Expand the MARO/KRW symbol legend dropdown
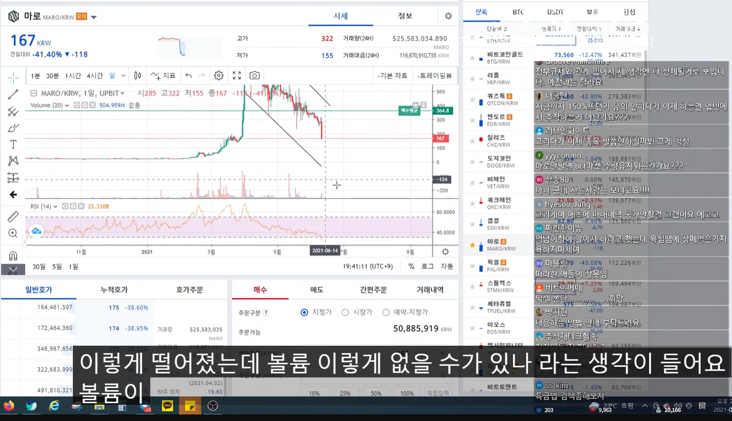 [122, 93]
